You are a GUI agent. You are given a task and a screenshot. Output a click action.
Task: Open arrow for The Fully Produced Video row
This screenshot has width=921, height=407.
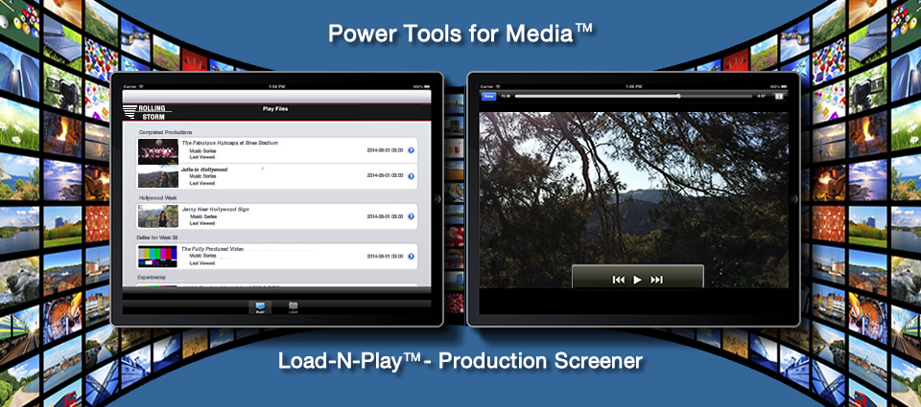412,257
